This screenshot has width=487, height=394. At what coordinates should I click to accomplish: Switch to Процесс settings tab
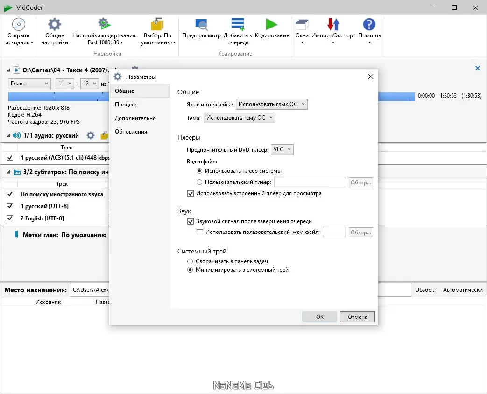point(140,105)
